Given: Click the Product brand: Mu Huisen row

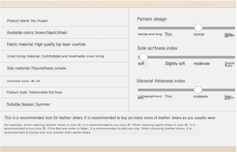Looking at the screenshot, I should tap(28, 21).
